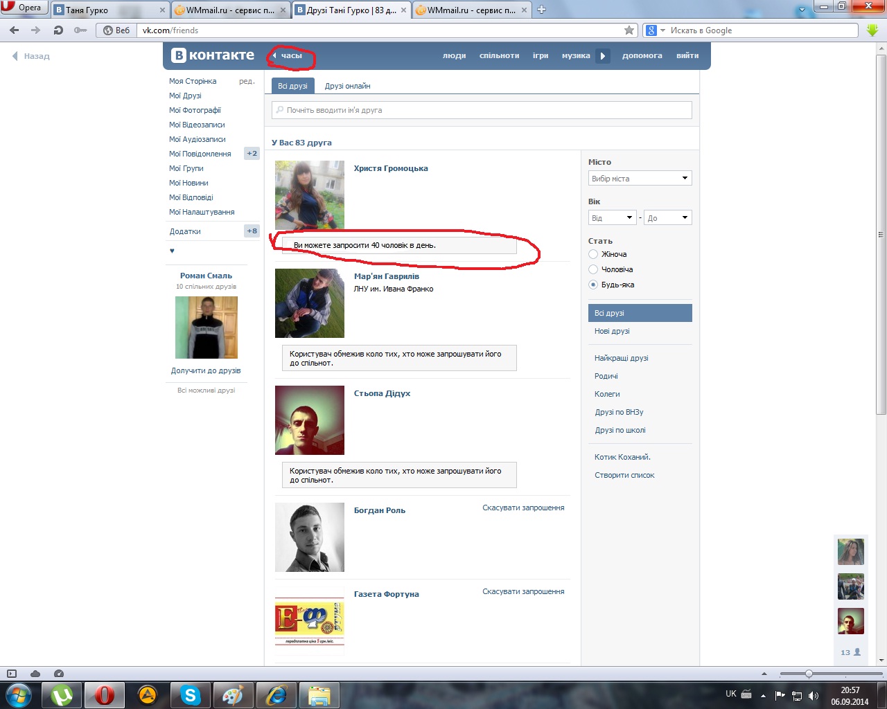Click Долучити до друзів under Роман Смаль
The image size is (887, 709).
pyautogui.click(x=206, y=370)
